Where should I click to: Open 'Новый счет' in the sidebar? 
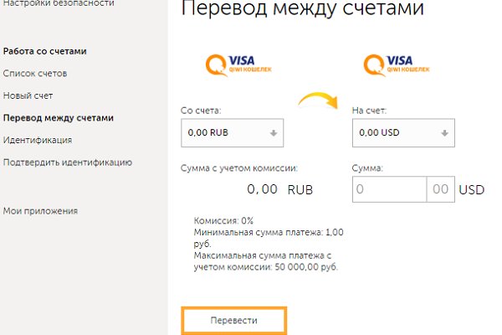coord(28,95)
